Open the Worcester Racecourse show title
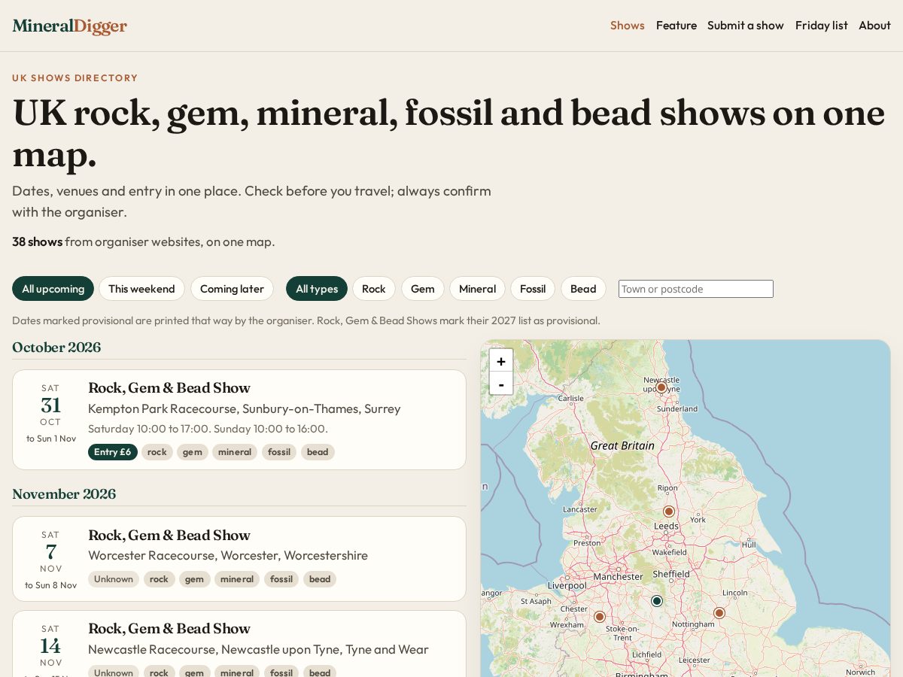 [x=169, y=536]
